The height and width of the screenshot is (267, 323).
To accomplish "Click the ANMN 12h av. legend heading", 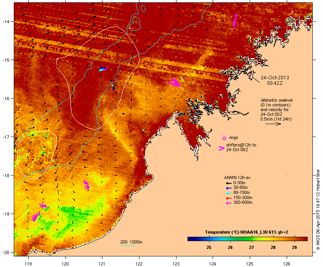I will pyautogui.click(x=238, y=177).
